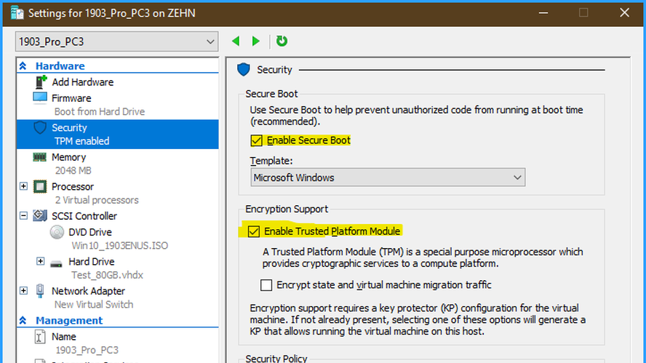Open the Firmware monitor icon
This screenshot has height=363, width=646.
click(40, 98)
